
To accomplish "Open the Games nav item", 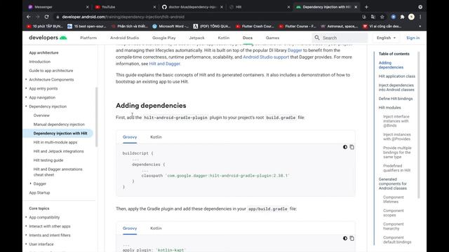I will tap(272, 38).
